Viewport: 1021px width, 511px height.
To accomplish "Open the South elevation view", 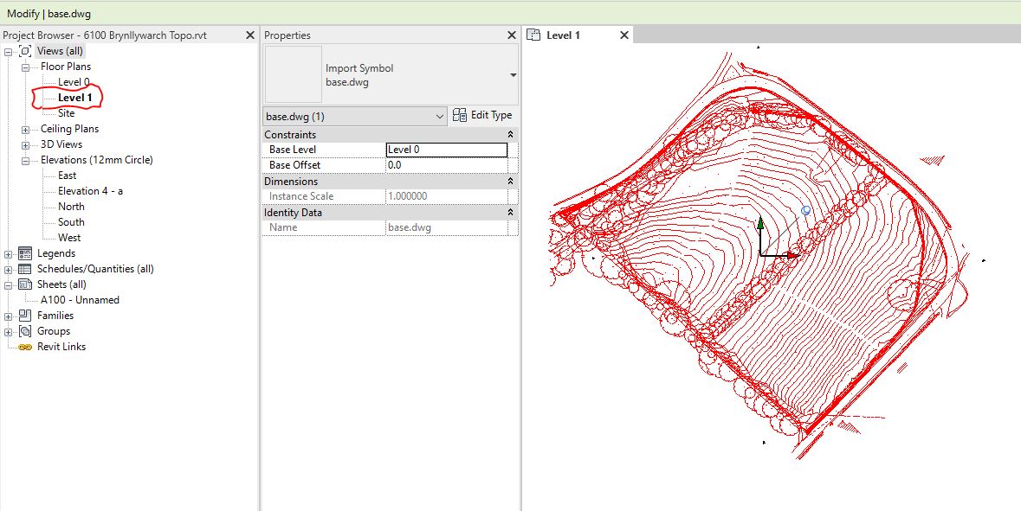I will coord(71,222).
